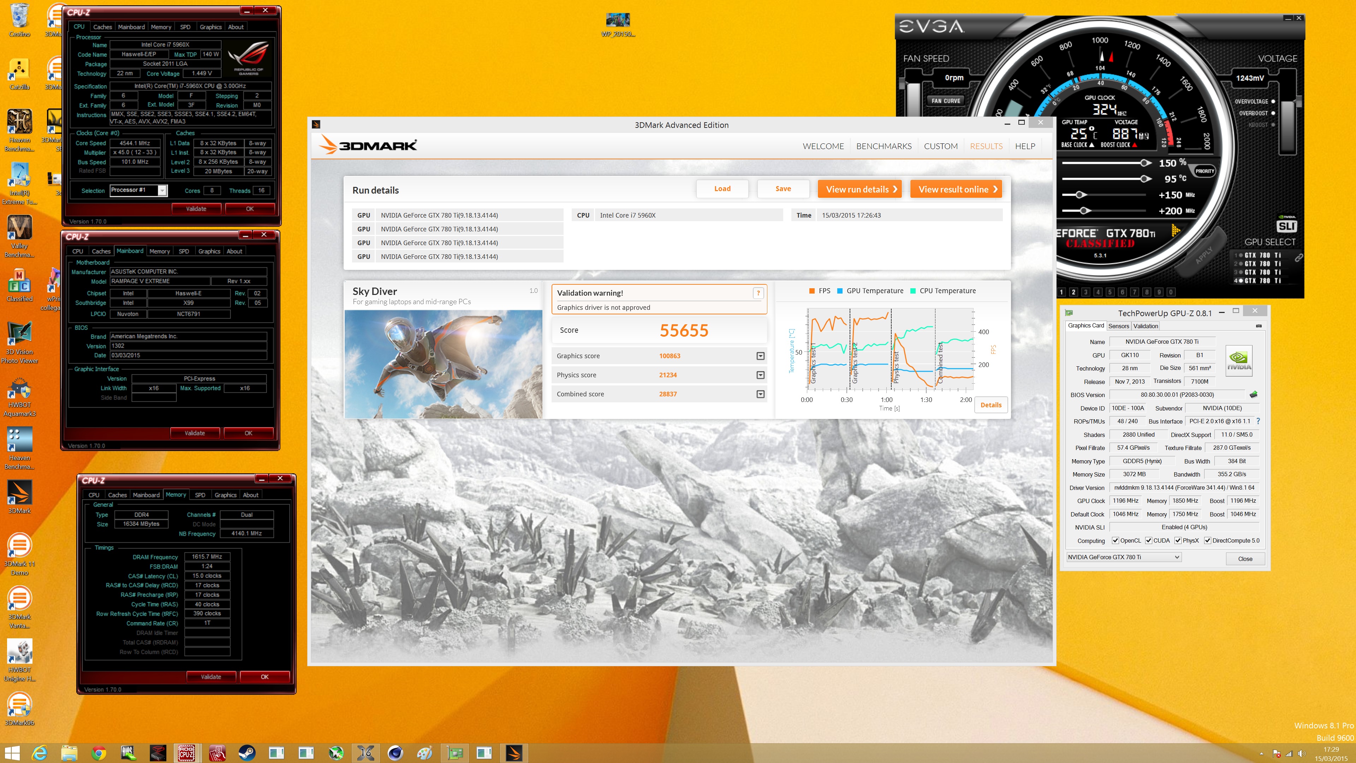
Task: Open Steam from the taskbar
Action: point(246,753)
